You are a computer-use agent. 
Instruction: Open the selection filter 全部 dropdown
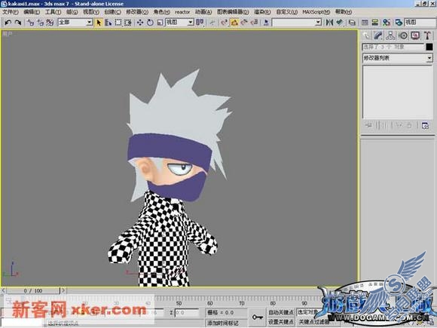(75, 23)
